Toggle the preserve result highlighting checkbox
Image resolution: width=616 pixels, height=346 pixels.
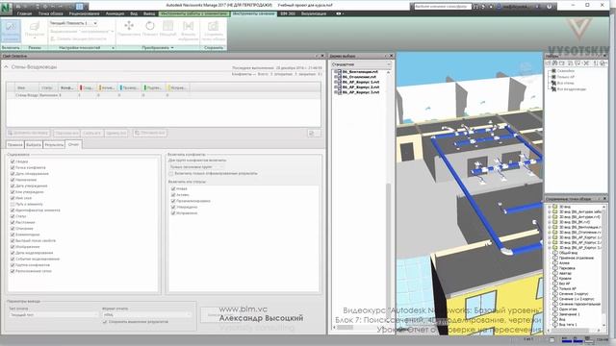pos(105,322)
